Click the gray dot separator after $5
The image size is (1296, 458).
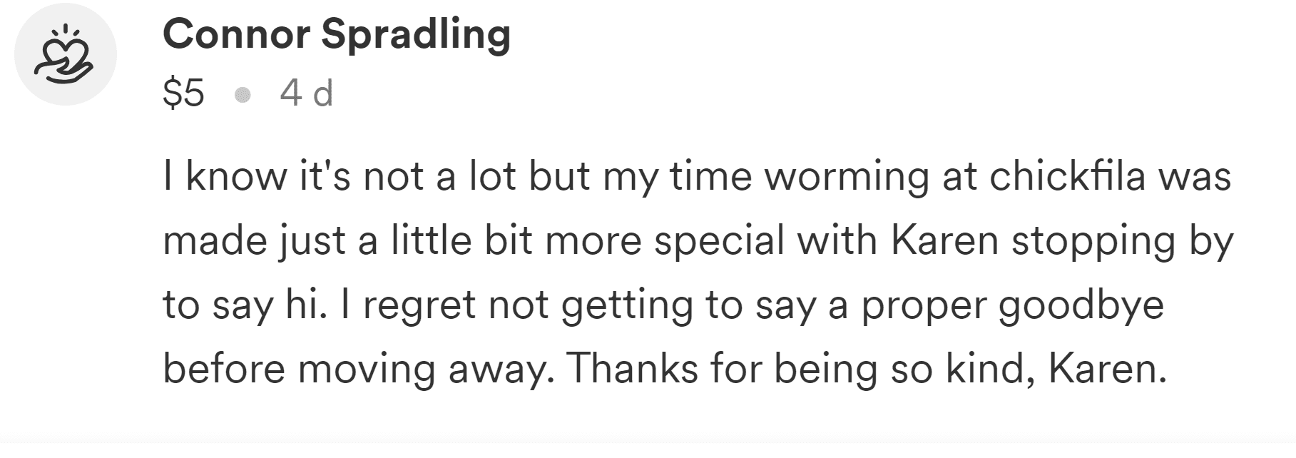point(243,94)
